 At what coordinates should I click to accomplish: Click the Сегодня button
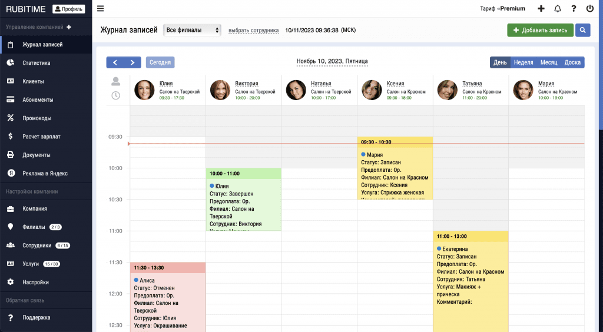[160, 62]
